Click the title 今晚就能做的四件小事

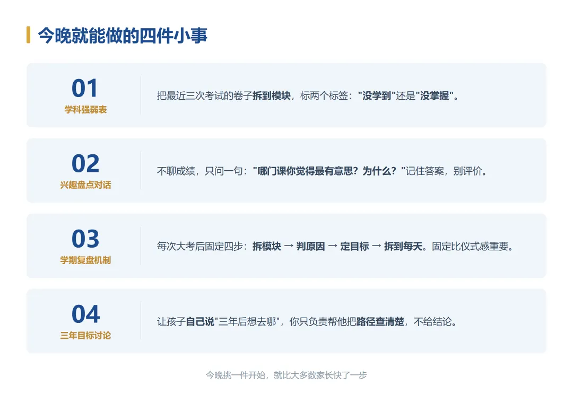[123, 36]
